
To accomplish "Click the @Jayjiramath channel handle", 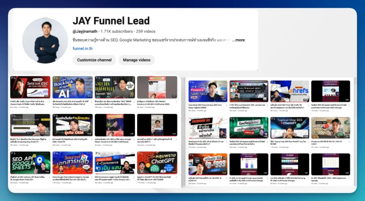I will pos(85,31).
